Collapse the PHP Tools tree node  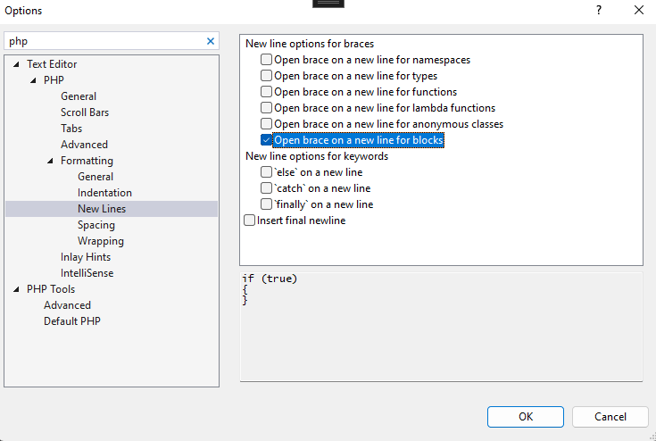(17, 289)
